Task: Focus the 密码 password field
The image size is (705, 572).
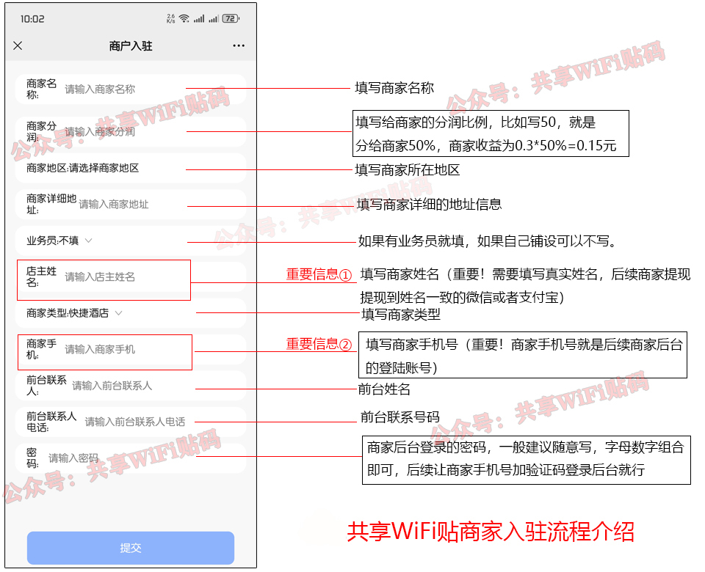Action: tap(131, 458)
